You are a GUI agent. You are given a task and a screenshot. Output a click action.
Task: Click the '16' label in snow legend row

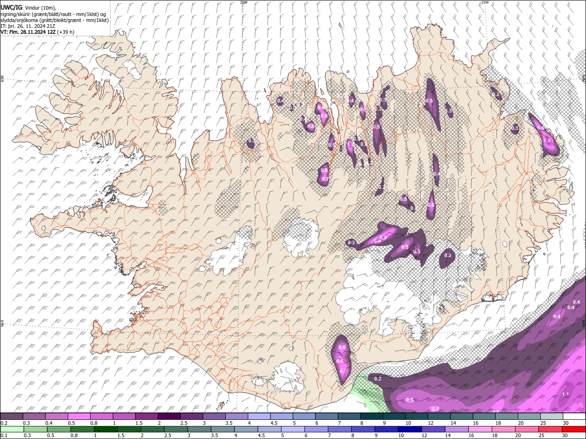coord(476,423)
